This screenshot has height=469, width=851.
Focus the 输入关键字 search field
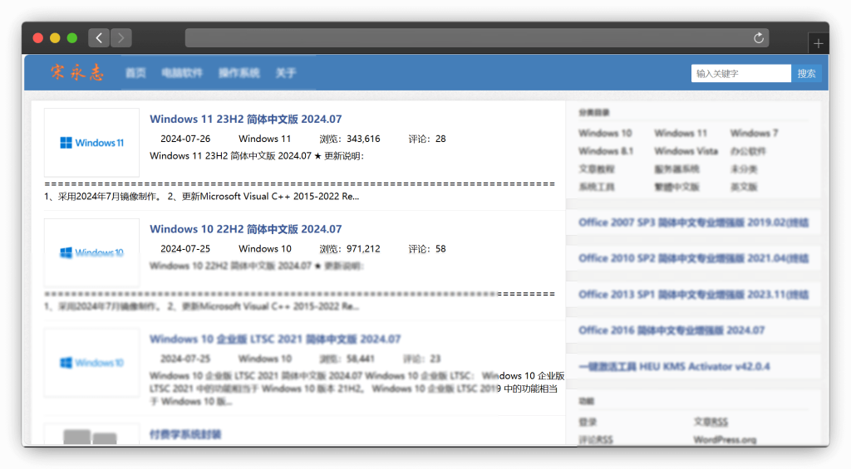[x=740, y=73]
